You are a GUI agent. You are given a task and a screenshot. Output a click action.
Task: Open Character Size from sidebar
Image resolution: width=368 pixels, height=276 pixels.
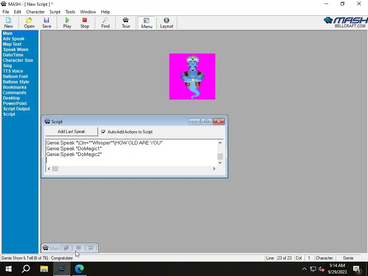coord(18,60)
